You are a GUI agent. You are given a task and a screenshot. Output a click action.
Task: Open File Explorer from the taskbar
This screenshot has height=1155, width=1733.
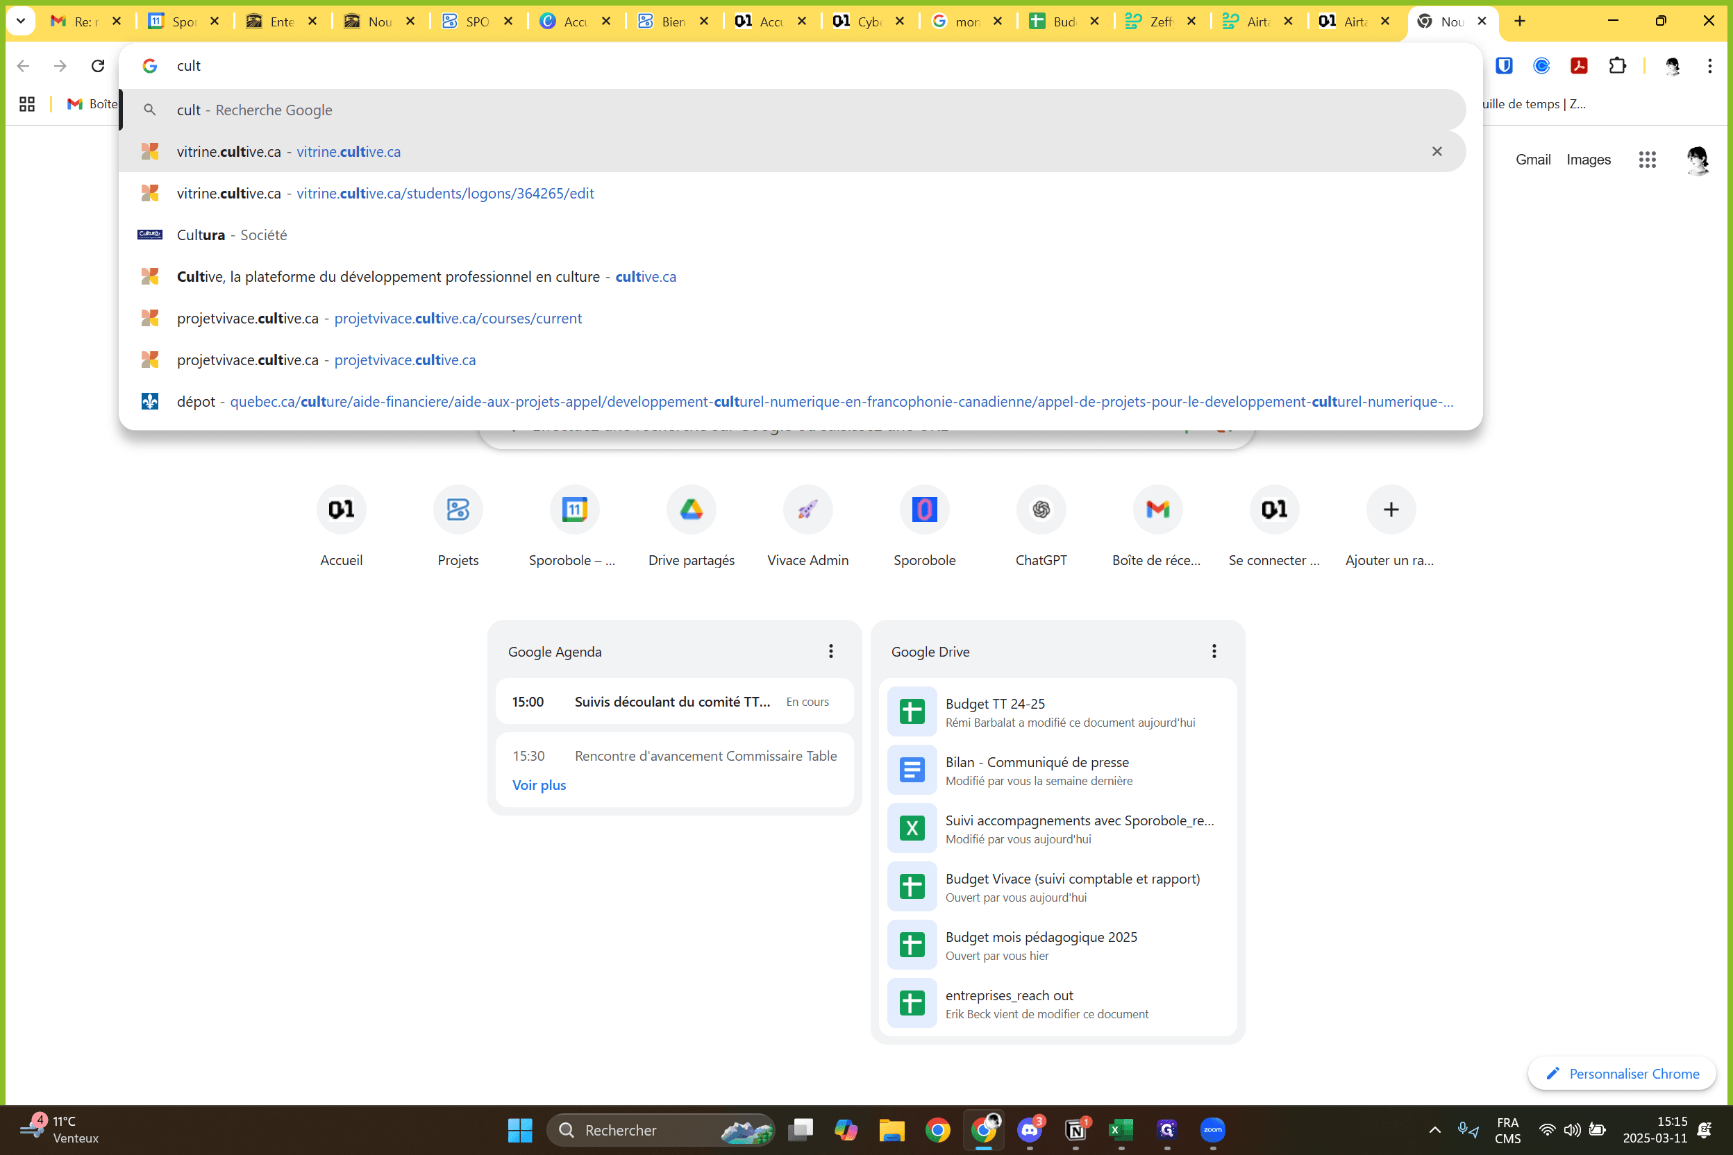pos(891,1129)
